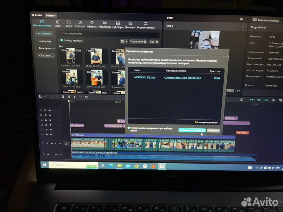Expand the Устройство sidebar section
The height and width of the screenshot is (212, 283).
pyautogui.click(x=44, y=33)
